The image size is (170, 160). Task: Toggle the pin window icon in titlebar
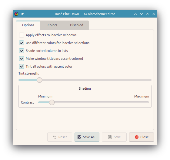(22, 14)
